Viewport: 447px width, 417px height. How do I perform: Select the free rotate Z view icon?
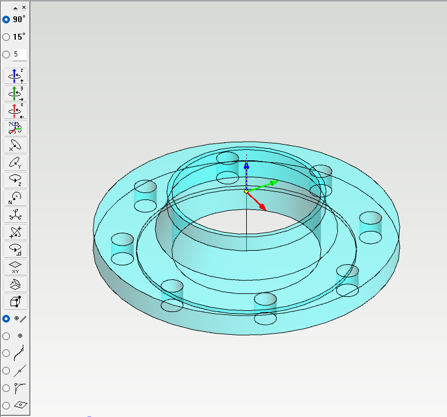pos(15,180)
